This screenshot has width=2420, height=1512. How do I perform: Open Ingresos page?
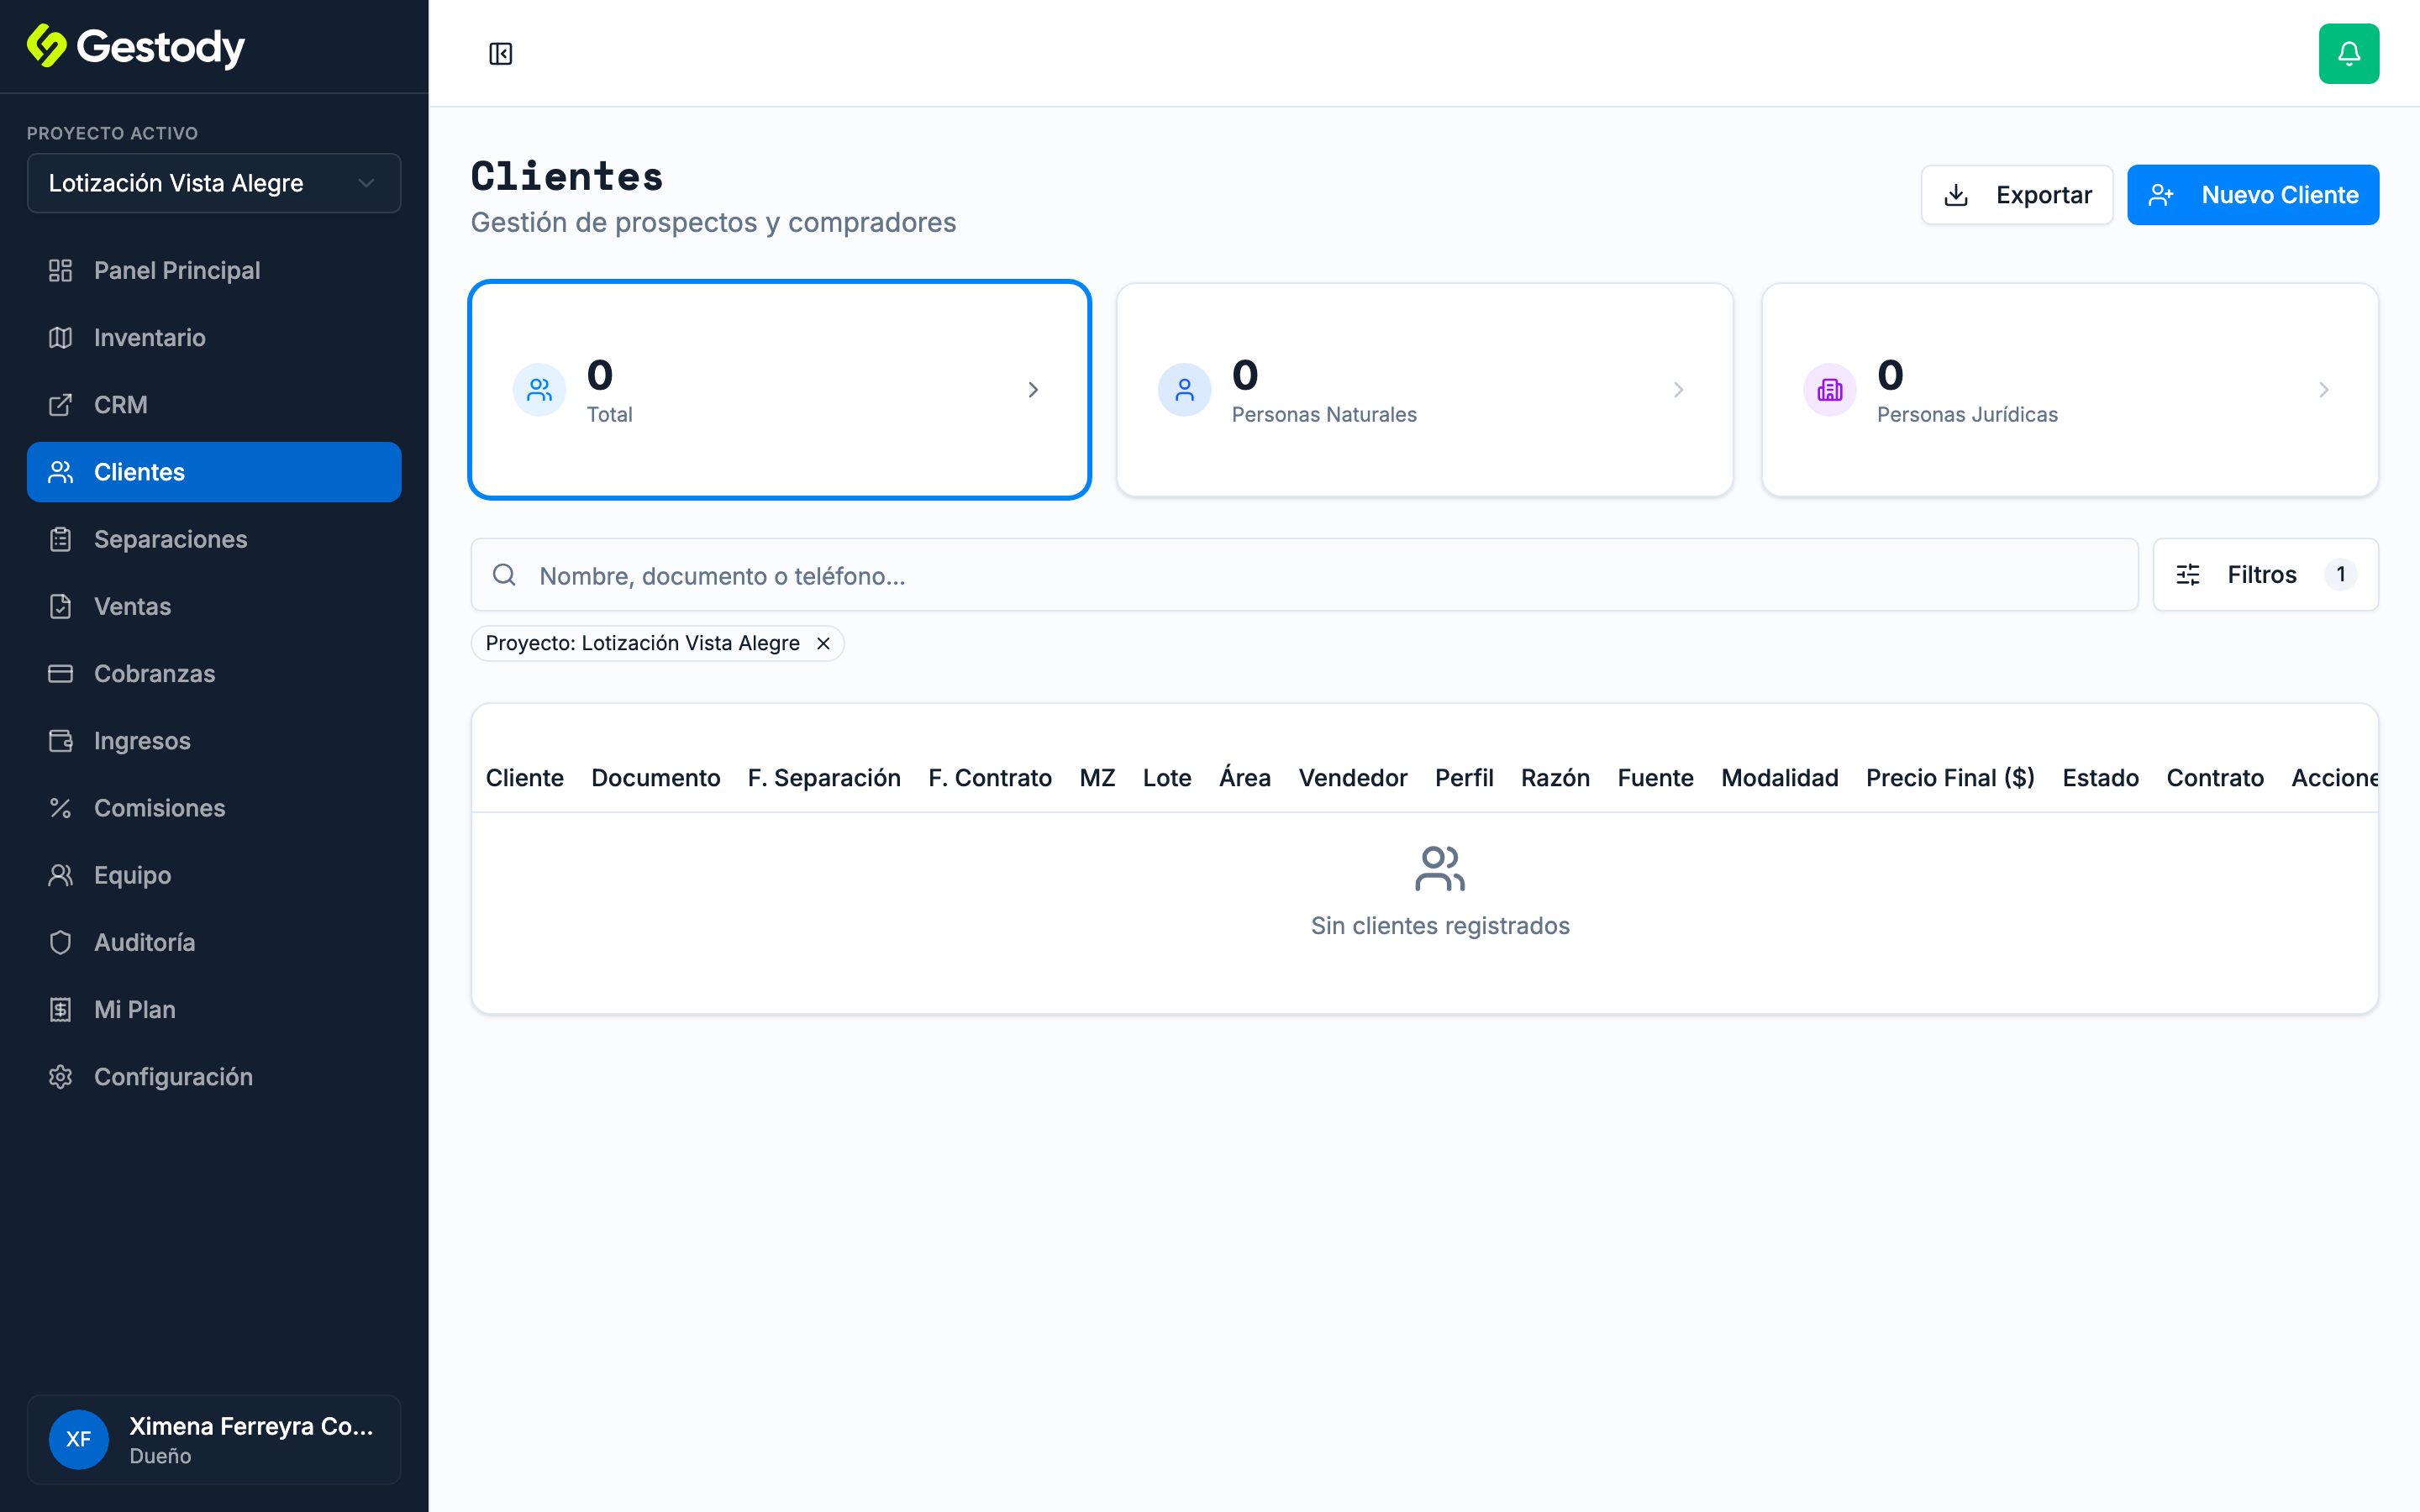click(213, 741)
